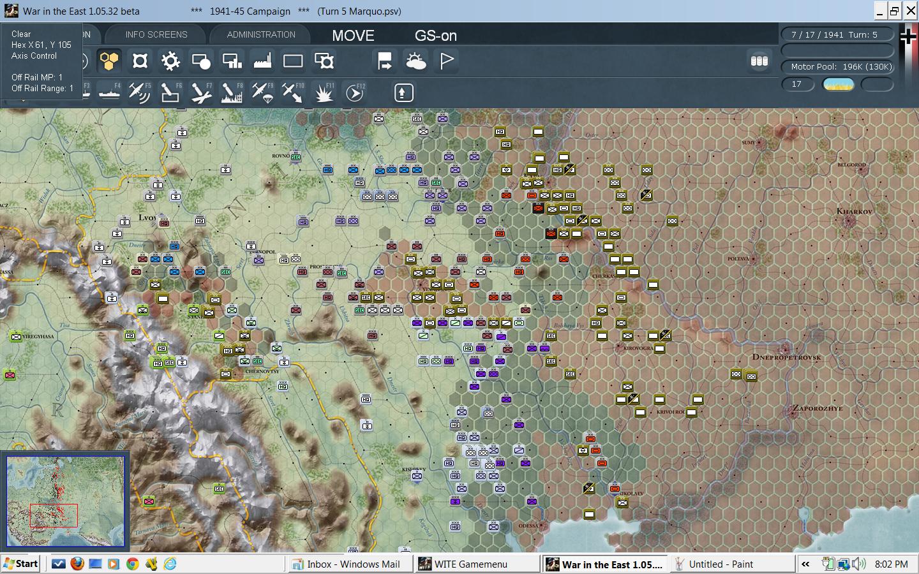Viewport: 919px width, 574px height.
Task: Switch to Untitled - Paint taskbar item
Action: coord(732,564)
